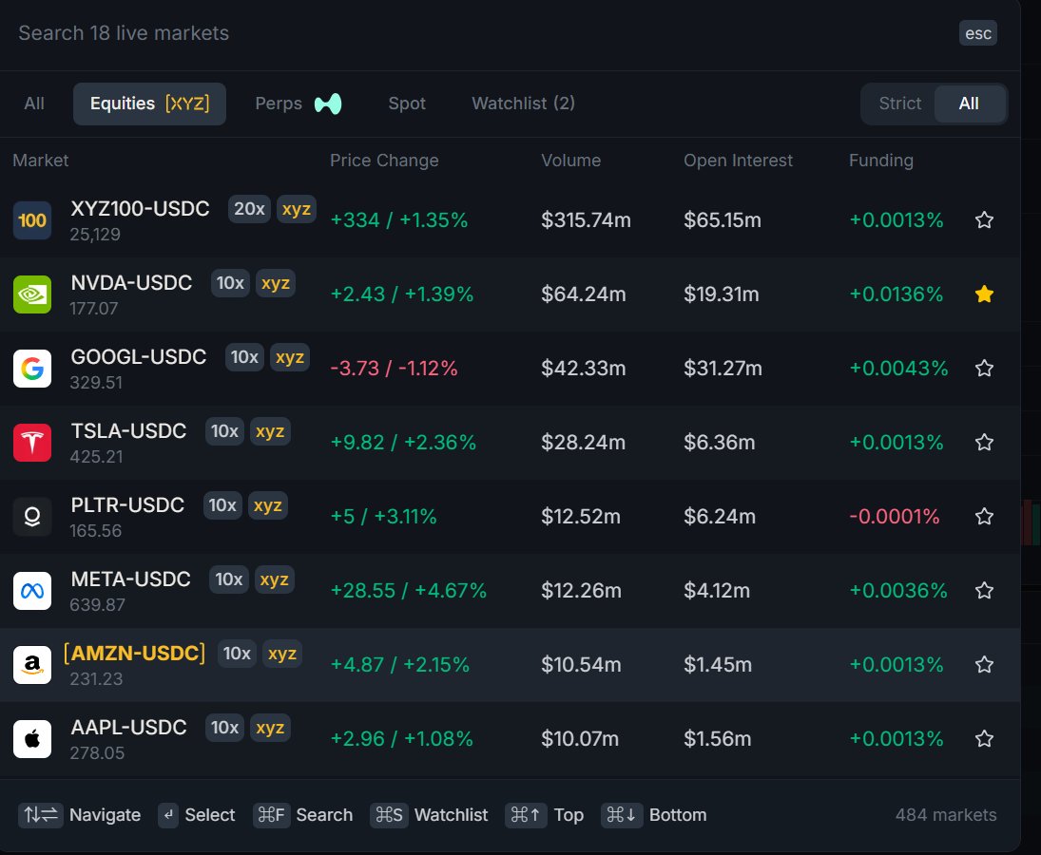This screenshot has height=855, width=1041.
Task: Select the All filter mode toggle beside Strict
Action: (x=969, y=104)
